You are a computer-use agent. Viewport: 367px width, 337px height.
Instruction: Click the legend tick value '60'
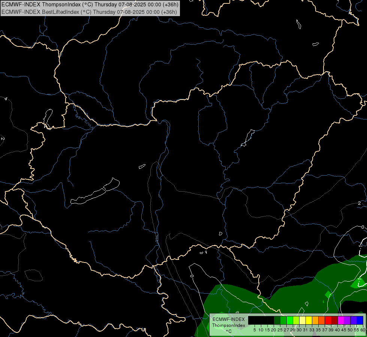pos(363,330)
